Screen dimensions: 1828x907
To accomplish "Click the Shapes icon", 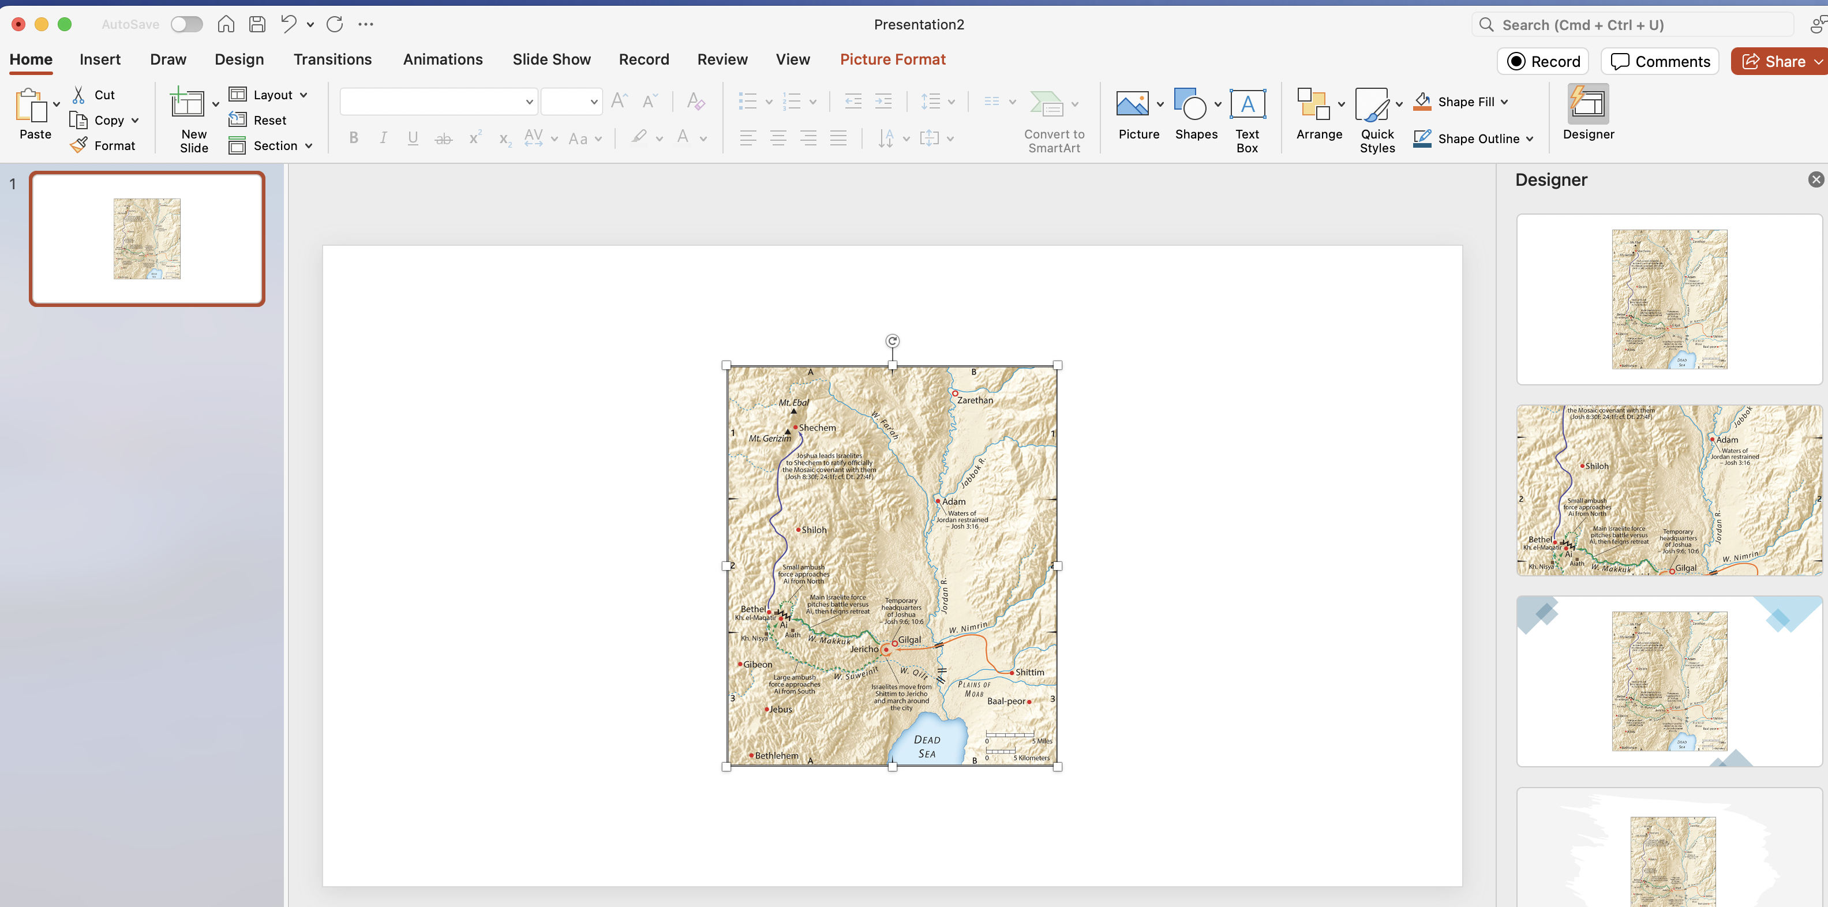I will [x=1190, y=104].
